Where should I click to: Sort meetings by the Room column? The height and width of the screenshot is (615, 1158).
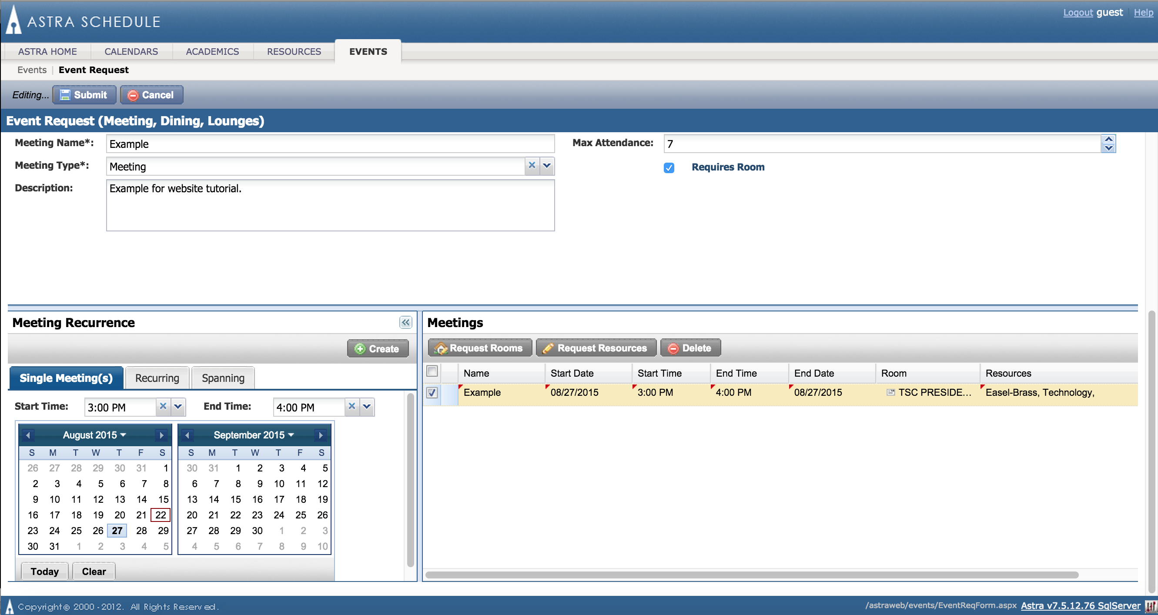(927, 373)
